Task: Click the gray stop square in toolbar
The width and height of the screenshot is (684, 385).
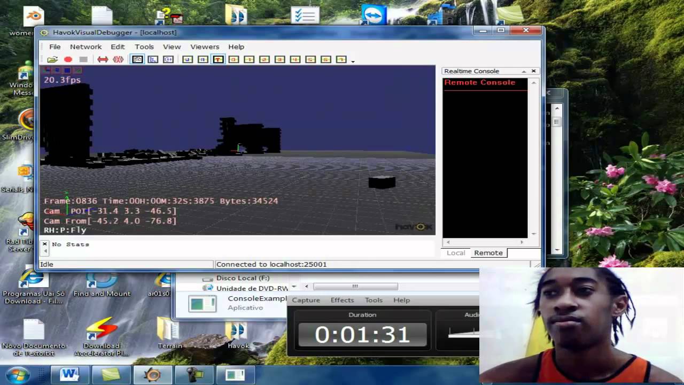Action: point(83,59)
